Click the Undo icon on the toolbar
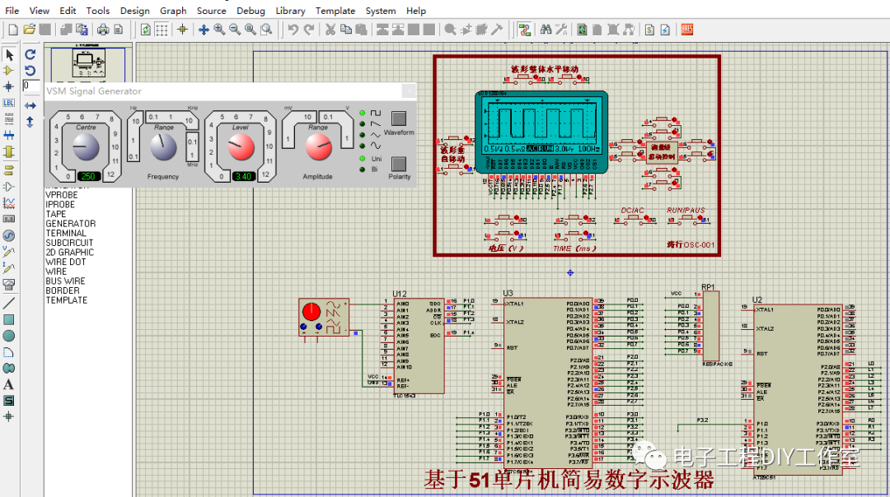This screenshot has width=890, height=497. 292,30
